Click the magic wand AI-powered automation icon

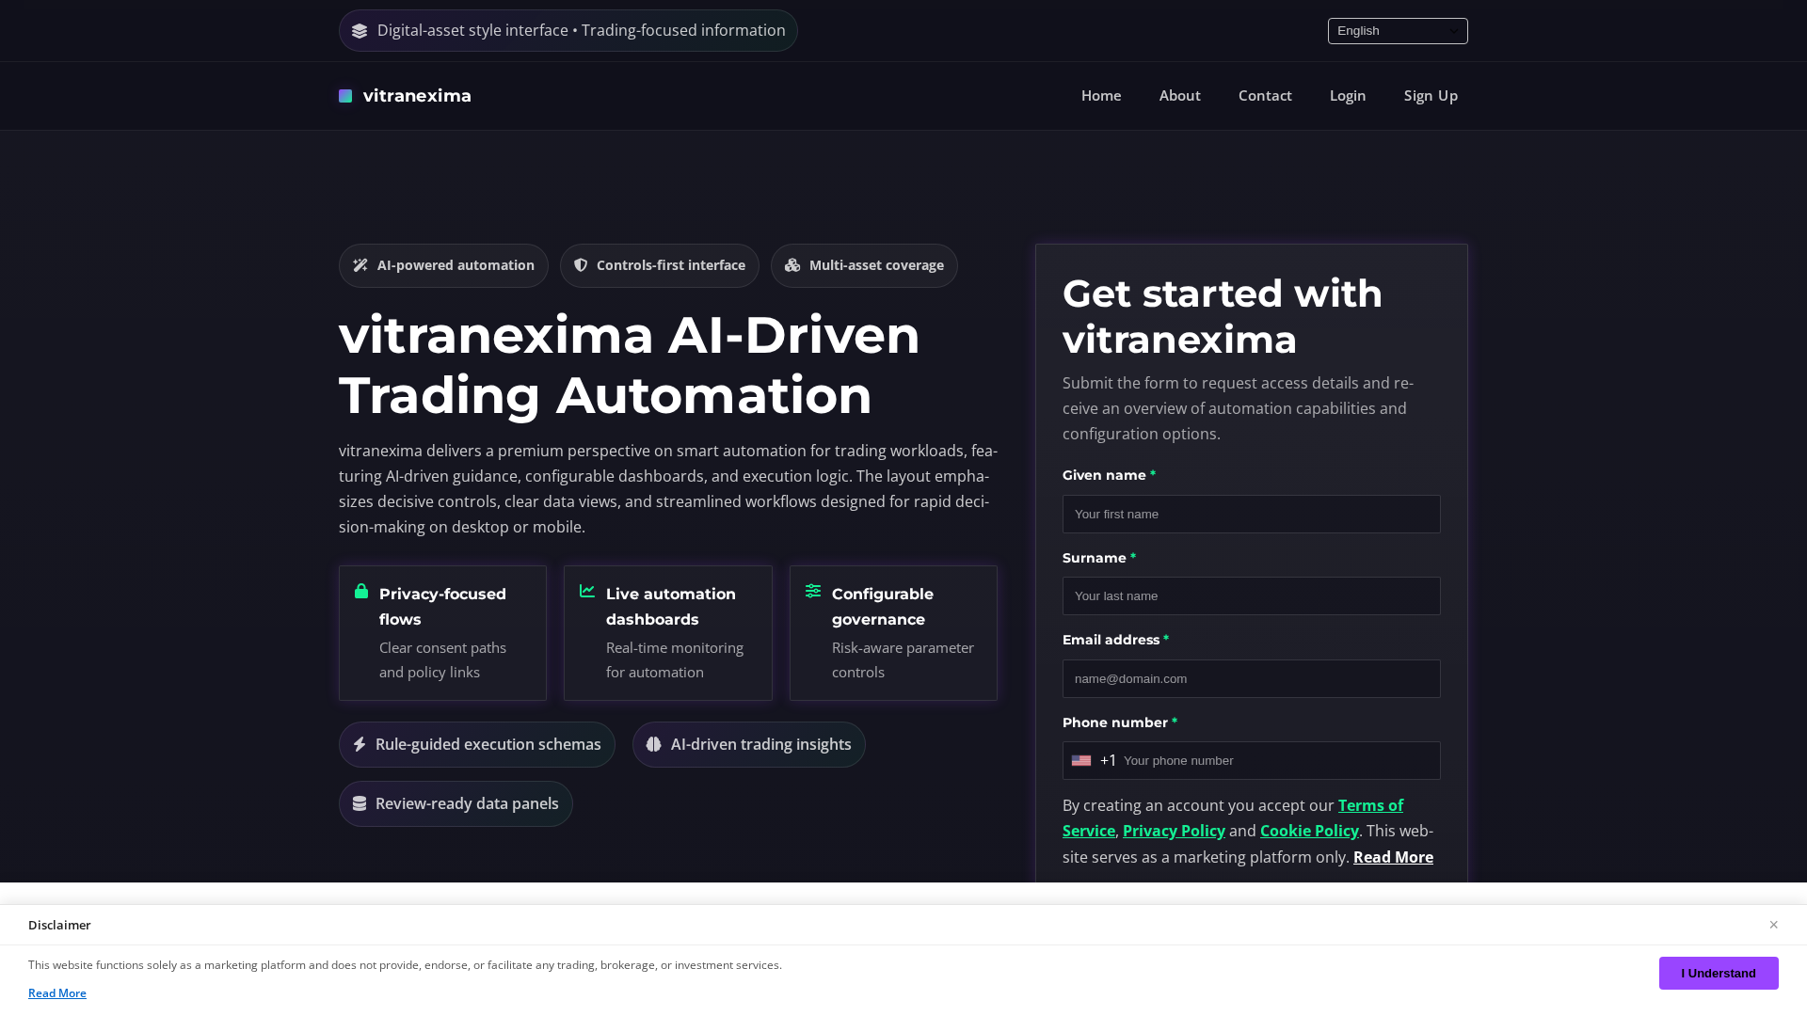pos(360,265)
